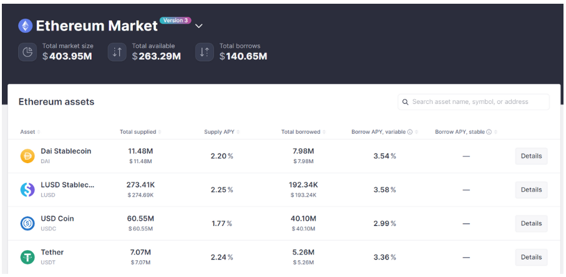Click the 192.34K total borrowed for LUSD
This screenshot has height=277, width=566.
pos(303,185)
